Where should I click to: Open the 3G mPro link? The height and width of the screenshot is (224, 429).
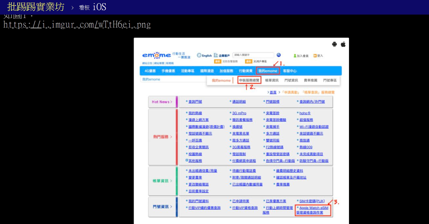click(239, 113)
